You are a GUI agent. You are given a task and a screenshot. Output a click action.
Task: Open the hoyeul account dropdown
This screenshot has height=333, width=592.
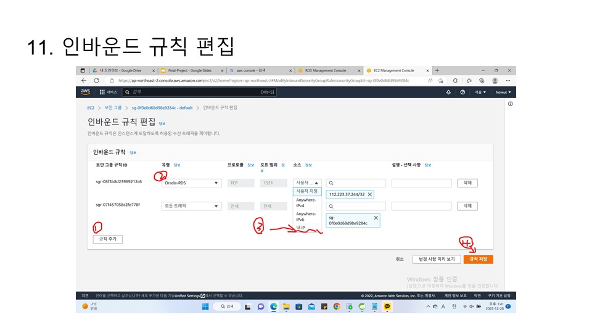pos(503,92)
